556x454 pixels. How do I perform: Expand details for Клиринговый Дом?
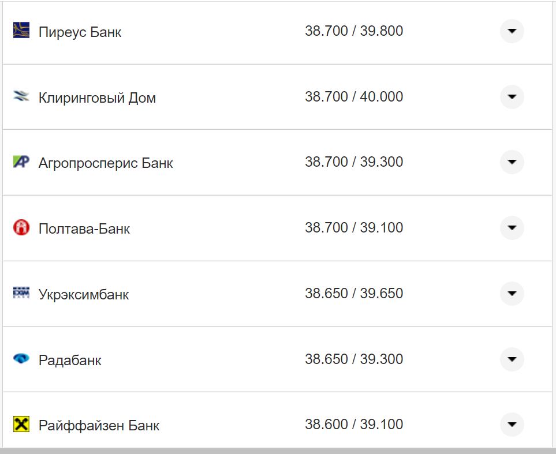[512, 97]
